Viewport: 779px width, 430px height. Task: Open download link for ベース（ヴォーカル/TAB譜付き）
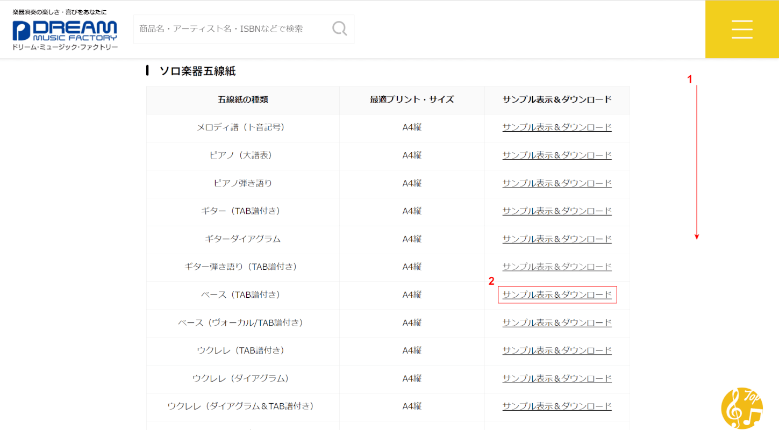click(557, 323)
